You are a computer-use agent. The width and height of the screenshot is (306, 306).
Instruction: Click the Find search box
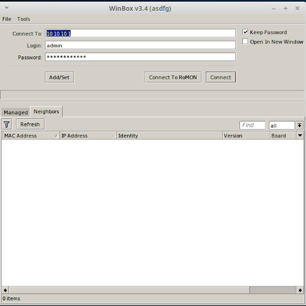(252, 125)
